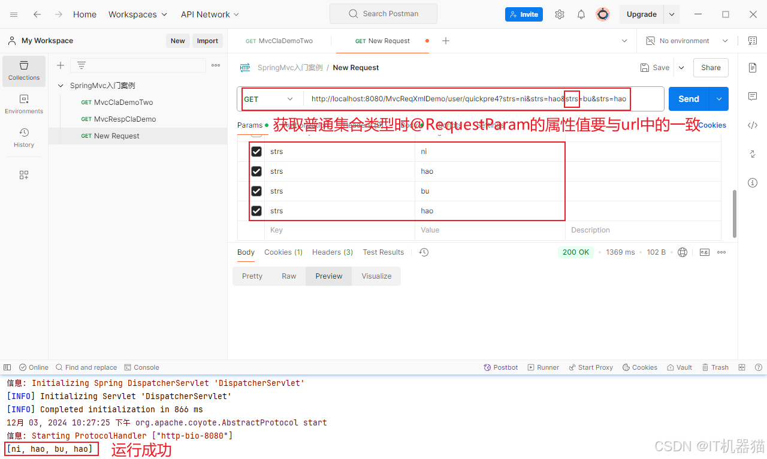The width and height of the screenshot is (767, 459).
Task: Open the Save options dropdown arrow
Action: pos(681,68)
